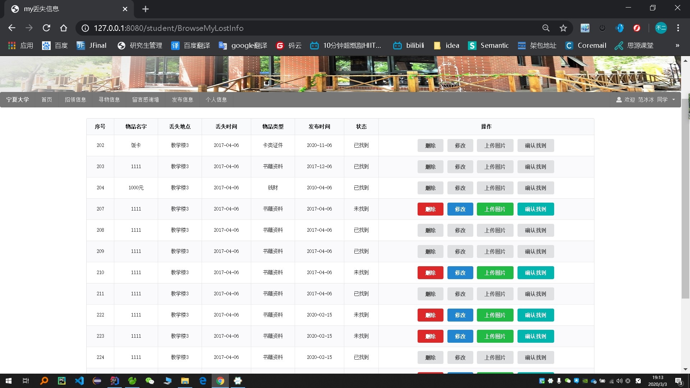This screenshot has width=690, height=388.
Task: Click the browser reload page icon
Action: pyautogui.click(x=46, y=28)
